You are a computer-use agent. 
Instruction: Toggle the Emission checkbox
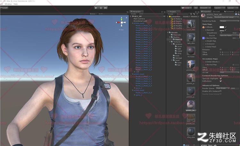[x=220, y=50]
